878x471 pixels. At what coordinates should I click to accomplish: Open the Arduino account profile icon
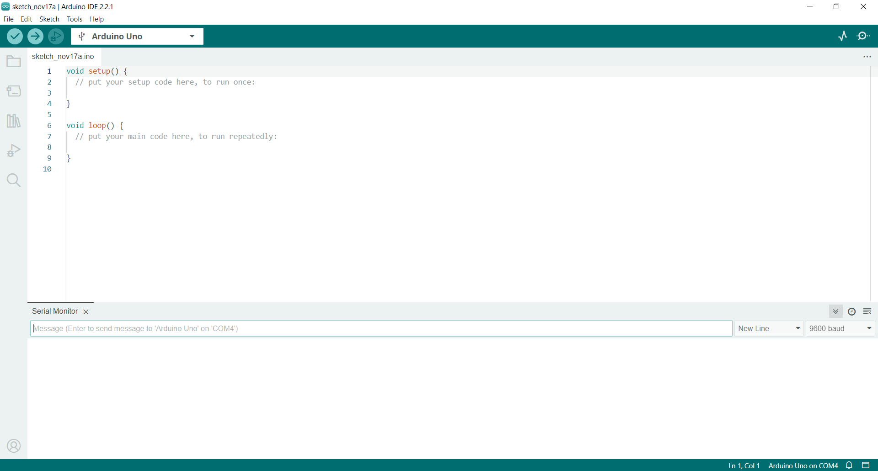(x=14, y=446)
